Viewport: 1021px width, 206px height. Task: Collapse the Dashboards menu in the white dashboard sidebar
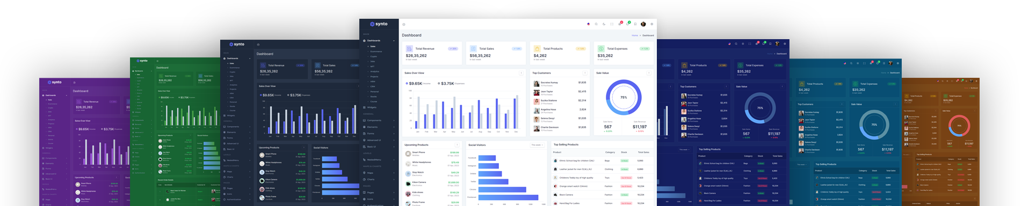(x=379, y=41)
